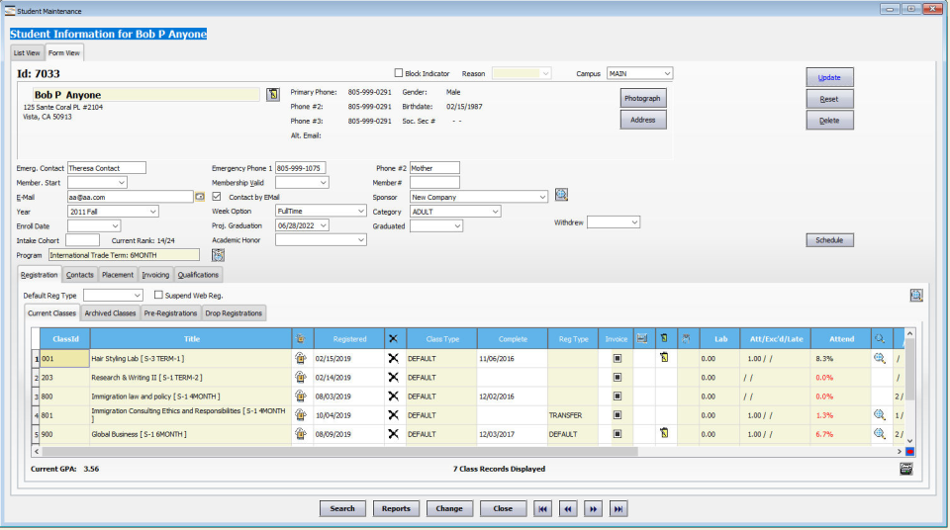This screenshot has width=950, height=530.
Task: Switch to Archived Classes tab
Action: point(110,313)
